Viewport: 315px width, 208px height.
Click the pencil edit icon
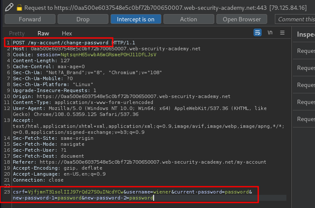click(x=9, y=7)
